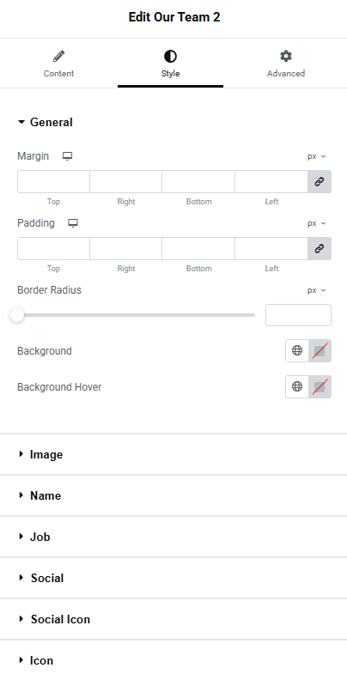Toggle the Margin link values icon

tap(319, 182)
